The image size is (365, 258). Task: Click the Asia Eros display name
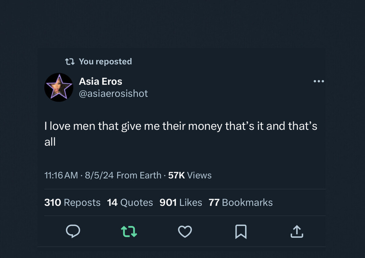(x=100, y=81)
